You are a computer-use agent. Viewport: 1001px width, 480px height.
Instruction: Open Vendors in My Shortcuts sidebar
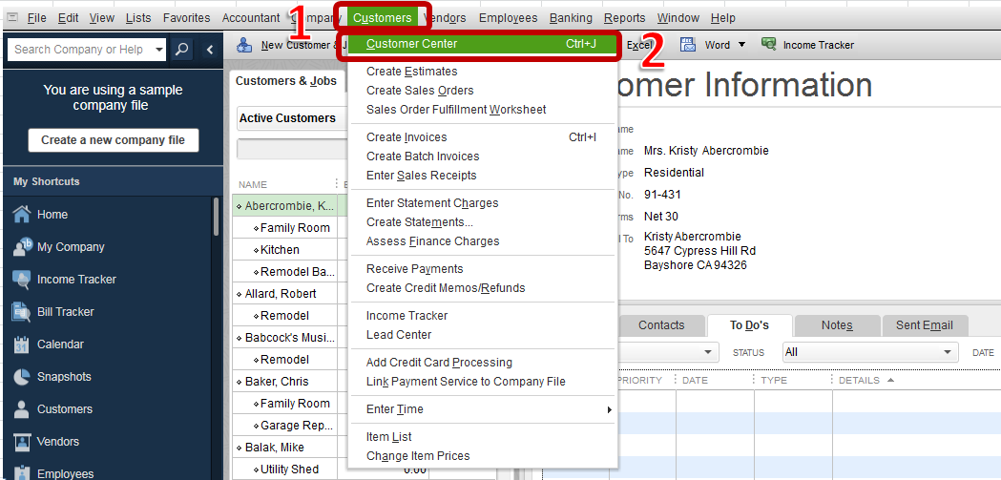pos(58,442)
